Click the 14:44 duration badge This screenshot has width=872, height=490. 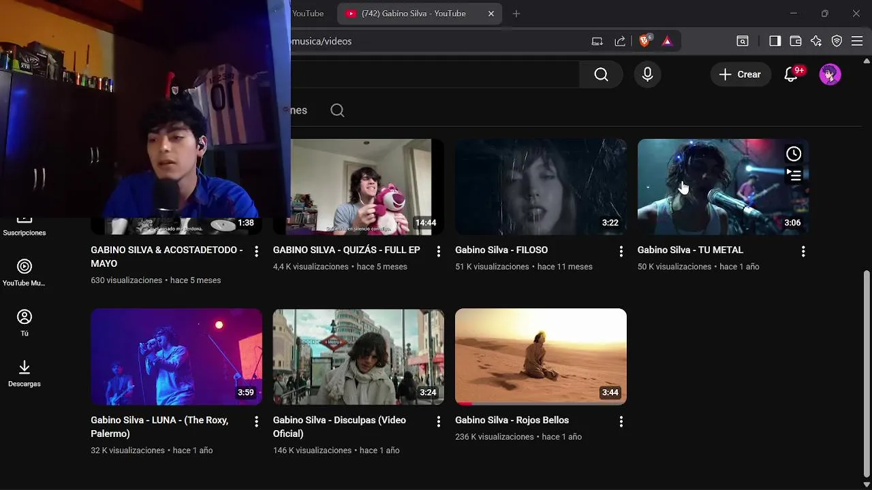(x=426, y=223)
